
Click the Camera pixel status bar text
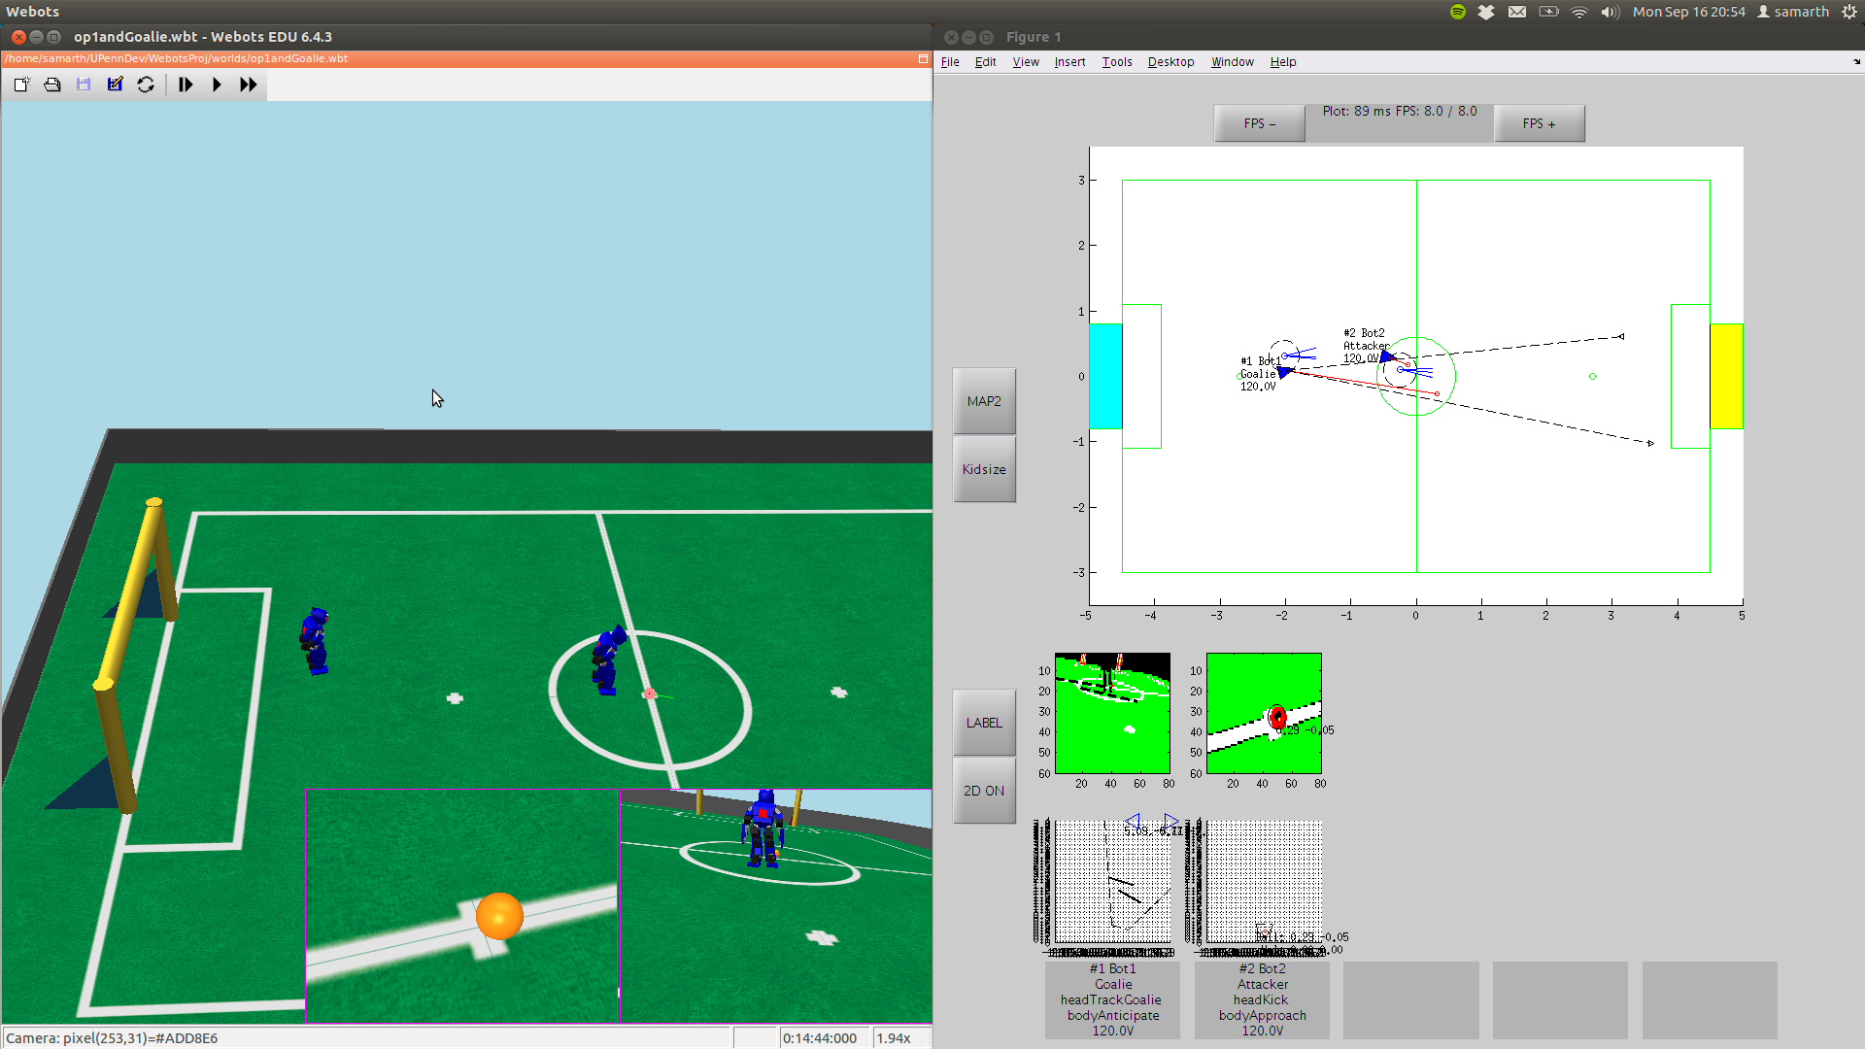click(x=112, y=1037)
